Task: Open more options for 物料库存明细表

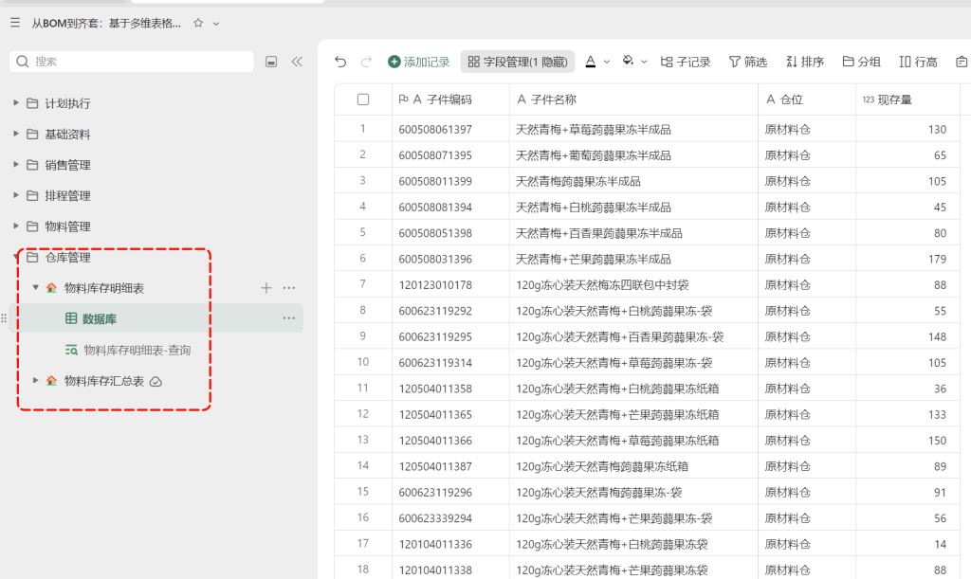Action: [x=289, y=288]
